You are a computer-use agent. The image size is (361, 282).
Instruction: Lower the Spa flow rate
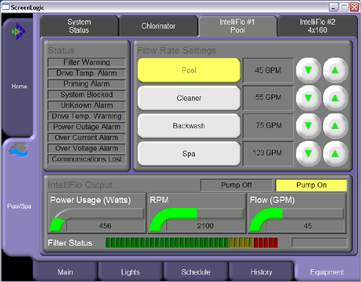pyautogui.click(x=308, y=153)
